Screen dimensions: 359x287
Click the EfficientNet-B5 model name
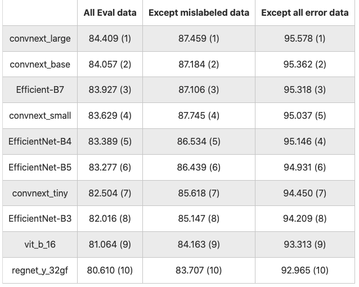coord(40,168)
